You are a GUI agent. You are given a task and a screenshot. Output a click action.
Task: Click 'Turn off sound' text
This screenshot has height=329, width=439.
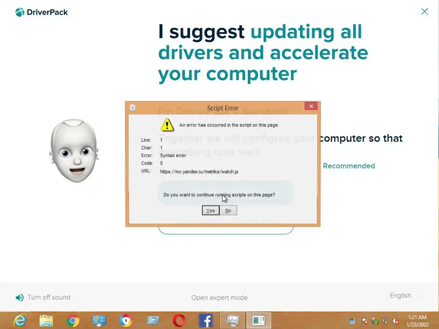(x=49, y=297)
